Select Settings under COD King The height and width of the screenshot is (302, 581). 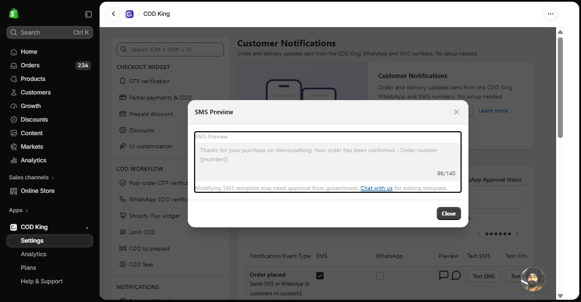point(50,240)
